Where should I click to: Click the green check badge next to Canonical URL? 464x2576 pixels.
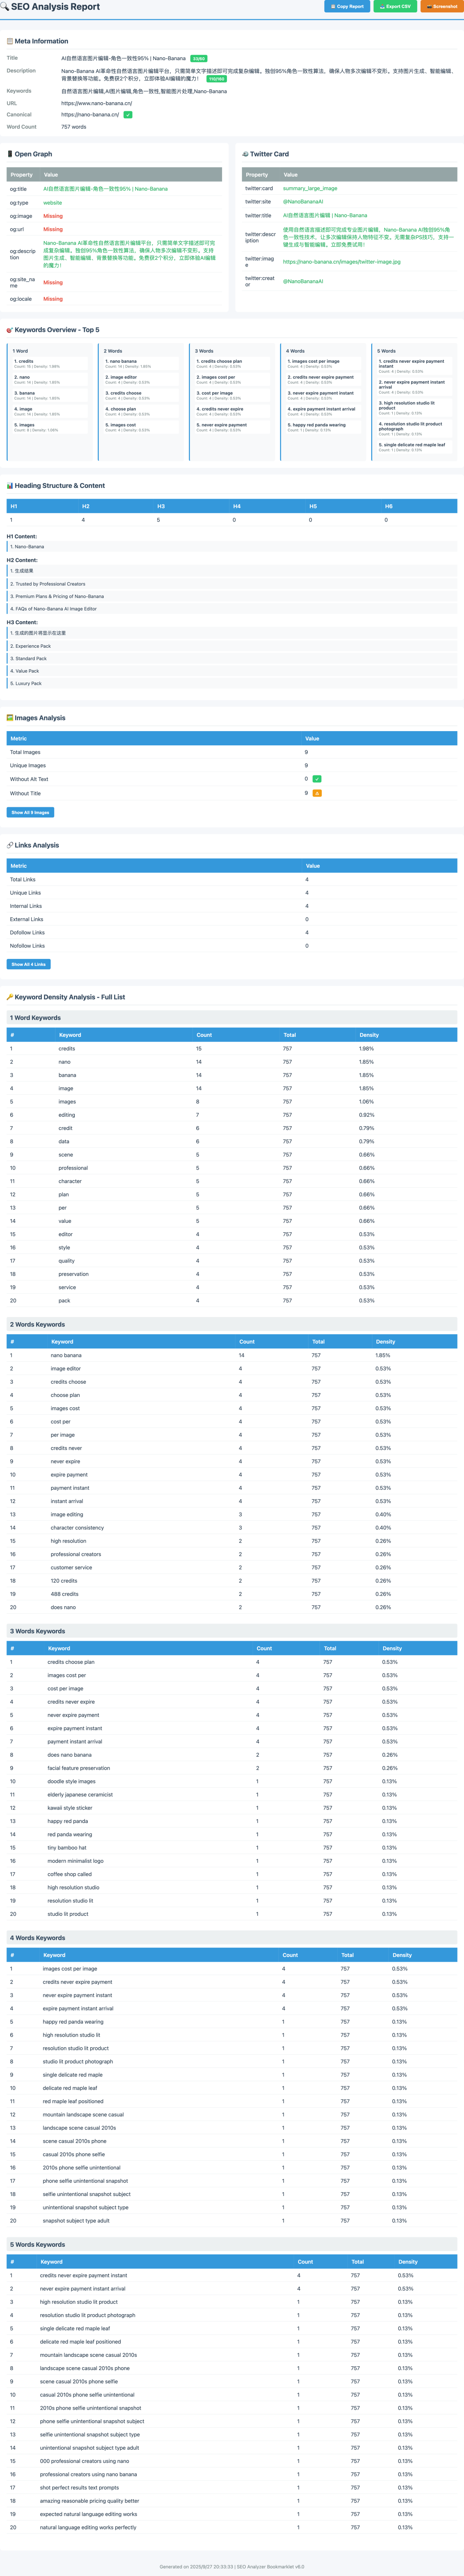click(x=127, y=115)
